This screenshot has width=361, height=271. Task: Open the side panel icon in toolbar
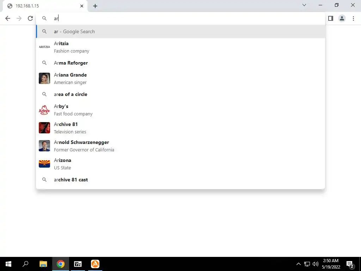tap(331, 18)
